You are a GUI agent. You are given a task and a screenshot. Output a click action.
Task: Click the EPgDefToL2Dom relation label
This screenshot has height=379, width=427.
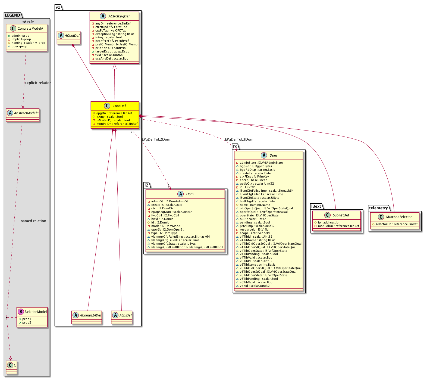click(x=156, y=139)
